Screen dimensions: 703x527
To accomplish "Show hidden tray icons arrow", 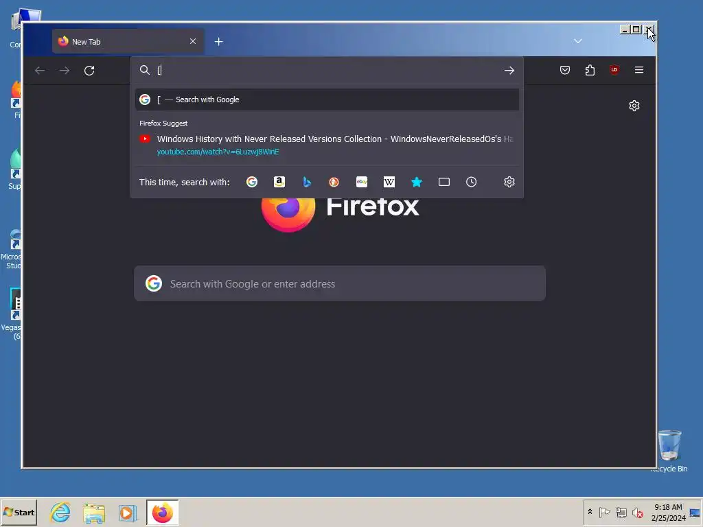I will pyautogui.click(x=590, y=512).
